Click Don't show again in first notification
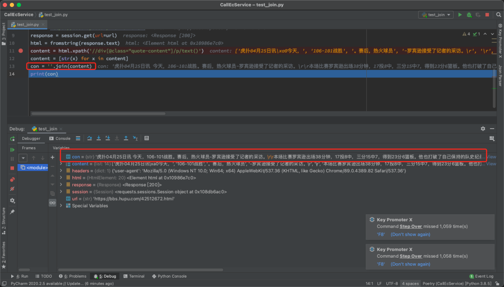Screen dimensions: 504x287 pos(411,234)
